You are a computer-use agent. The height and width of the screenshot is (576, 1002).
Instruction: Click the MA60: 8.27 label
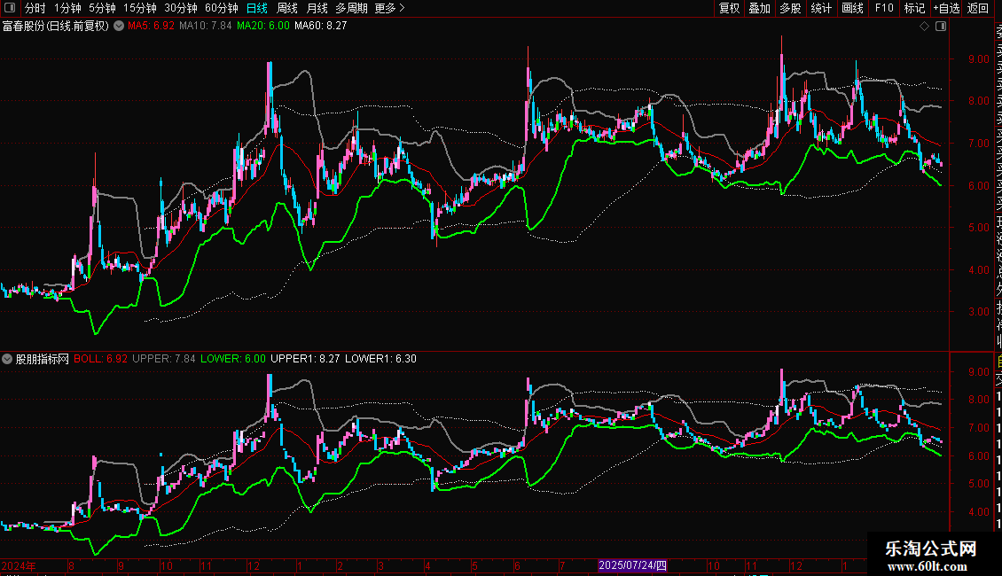(x=320, y=26)
